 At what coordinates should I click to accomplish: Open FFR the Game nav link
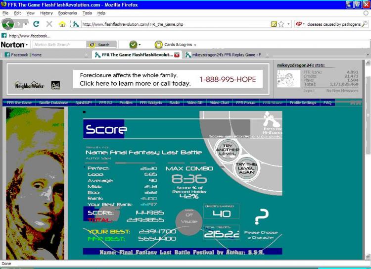19,103
